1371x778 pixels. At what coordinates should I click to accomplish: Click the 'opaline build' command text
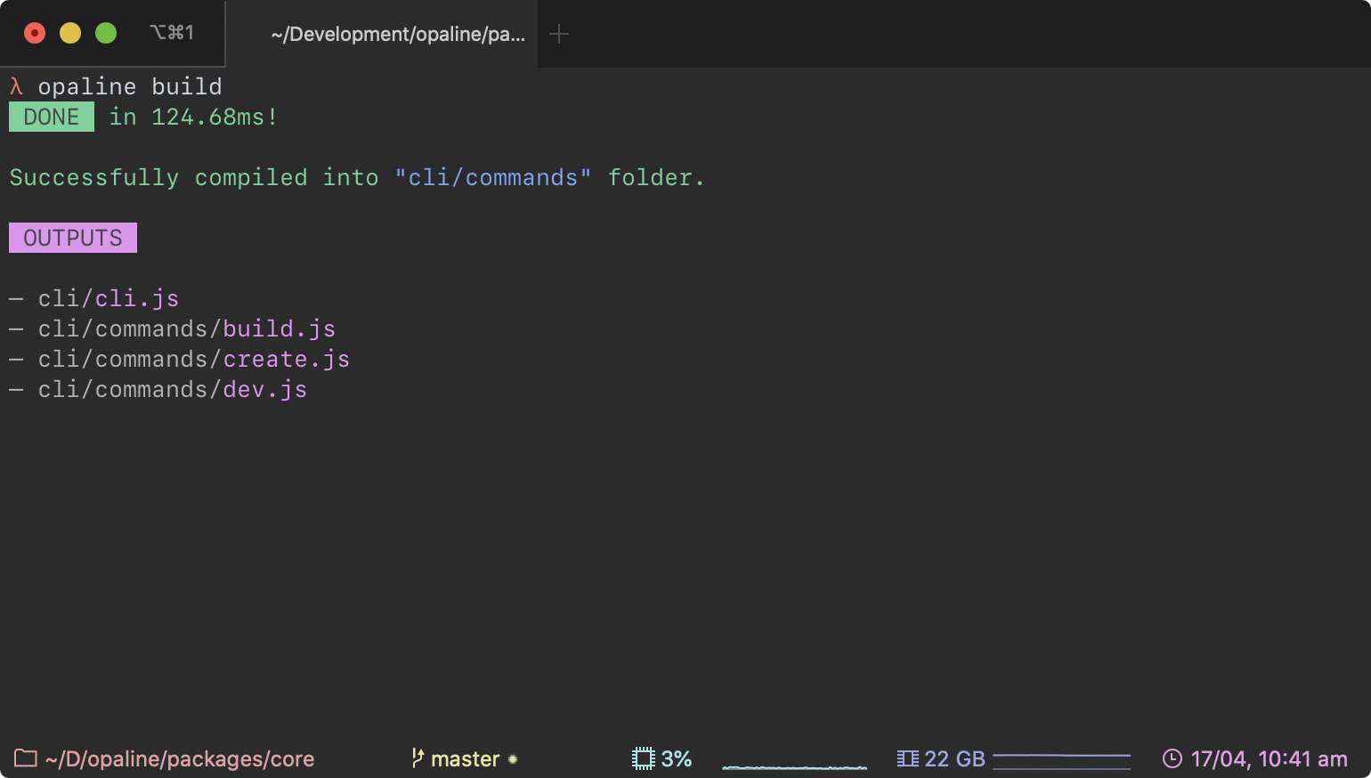(130, 86)
